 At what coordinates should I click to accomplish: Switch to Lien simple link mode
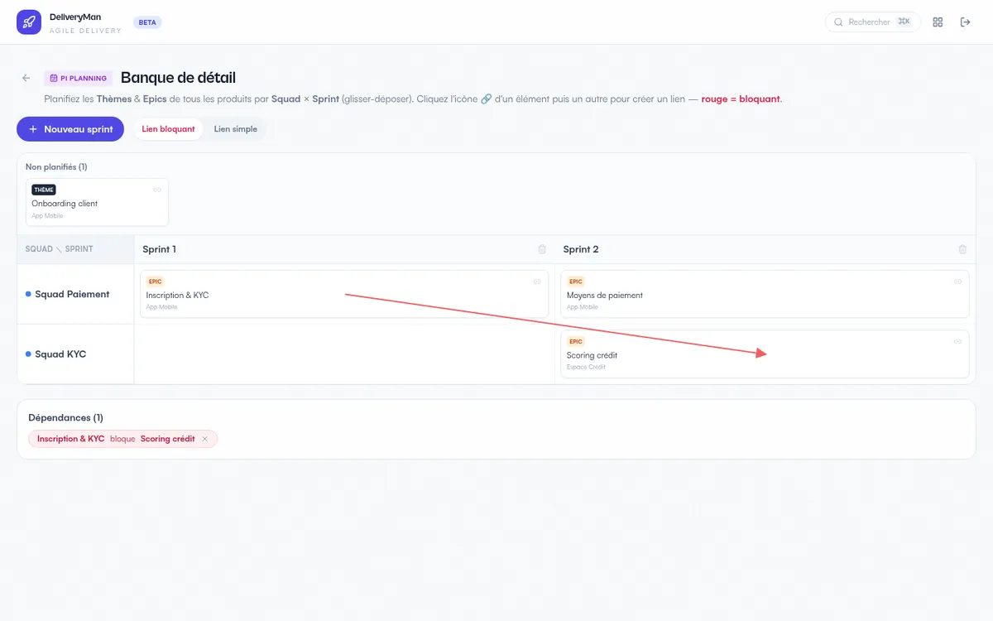coord(235,129)
